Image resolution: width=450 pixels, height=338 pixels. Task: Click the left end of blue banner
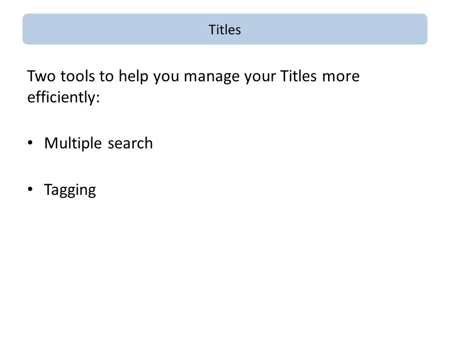pyautogui.click(x=29, y=29)
